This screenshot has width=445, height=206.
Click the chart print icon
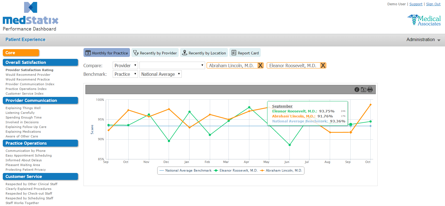click(x=370, y=89)
